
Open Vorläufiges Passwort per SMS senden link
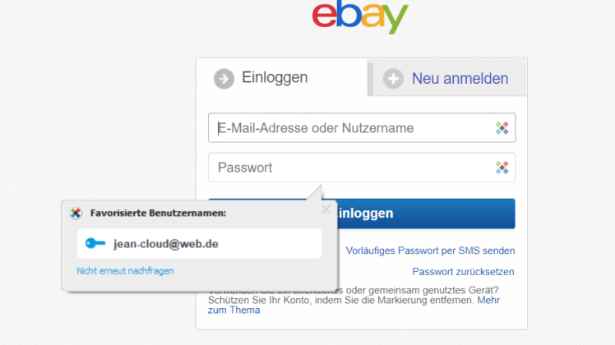click(x=430, y=251)
